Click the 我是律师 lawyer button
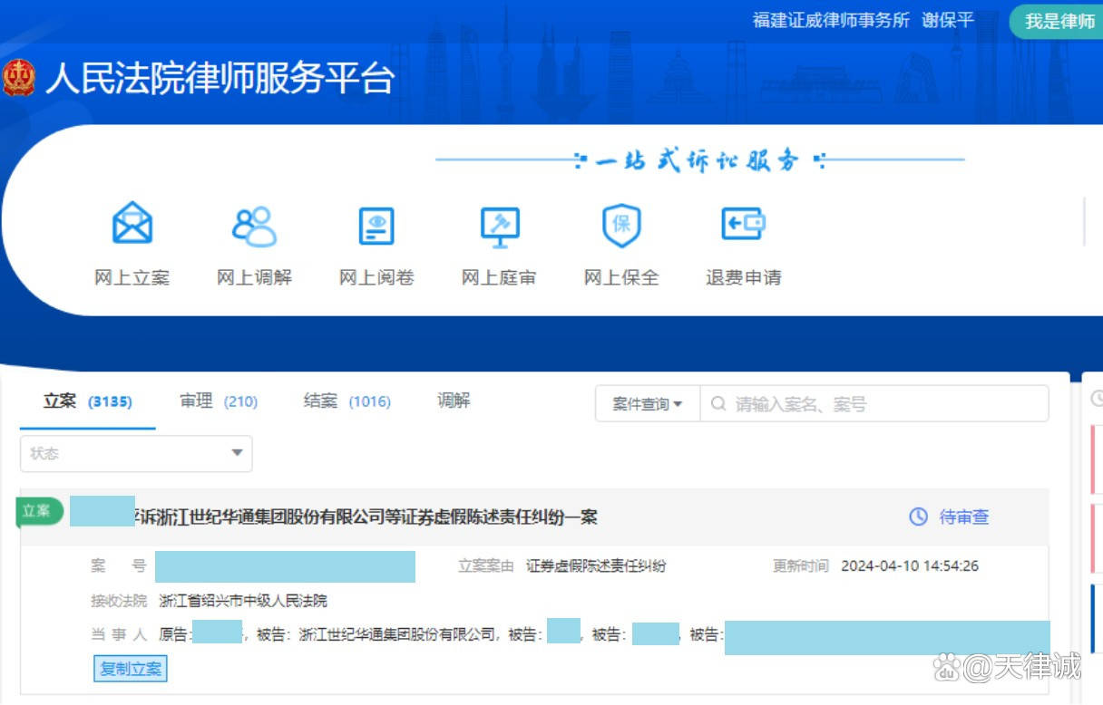Image resolution: width=1103 pixels, height=705 pixels. click(1058, 20)
